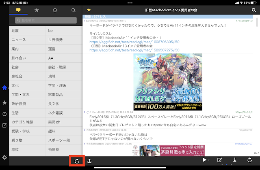Open the compose note icon in left sidebar

pyautogui.click(x=4, y=125)
